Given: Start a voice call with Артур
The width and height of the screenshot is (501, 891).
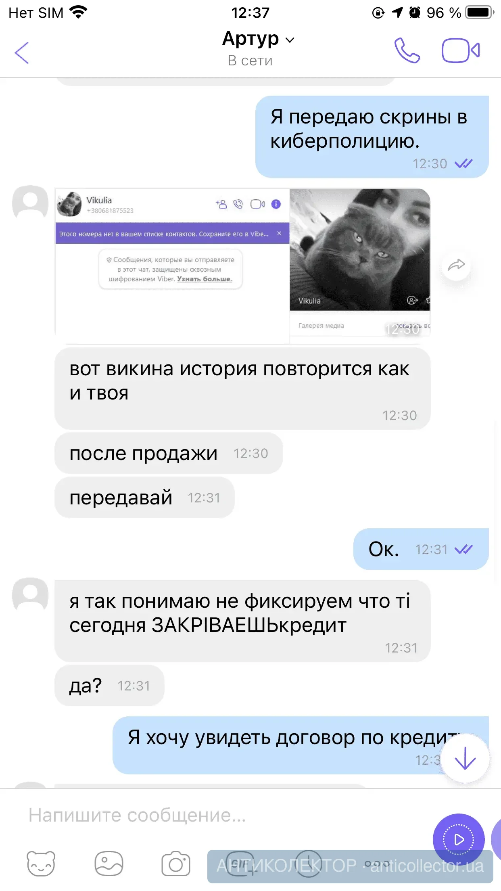Looking at the screenshot, I should 407,50.
